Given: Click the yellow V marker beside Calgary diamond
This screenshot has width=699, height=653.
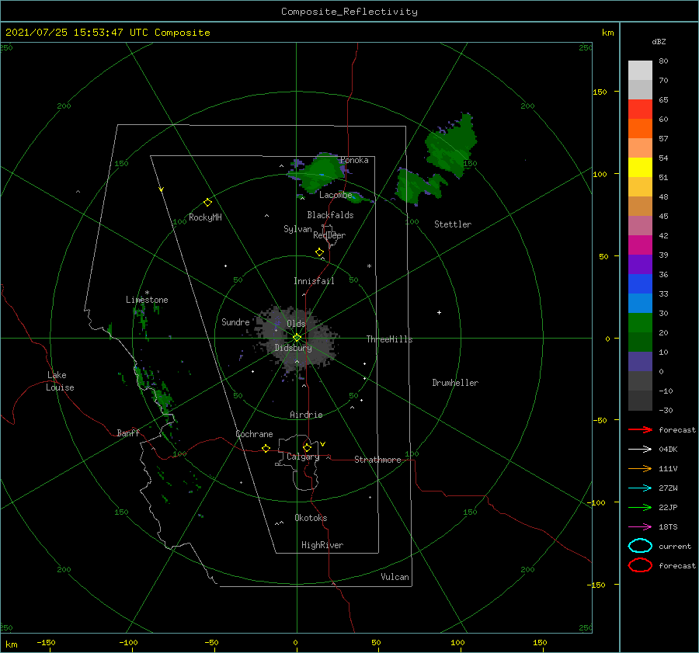Looking at the screenshot, I should point(322,444).
